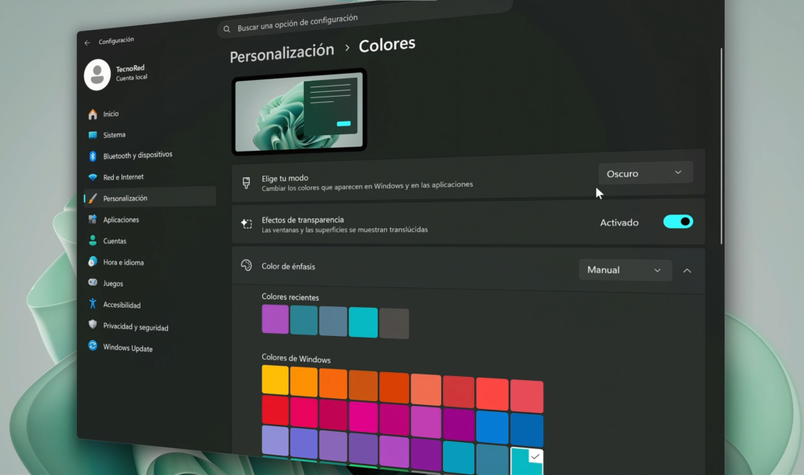Screen dimensions: 804x475
Task: Click the Accesibilidad figure icon
Action: tap(93, 304)
